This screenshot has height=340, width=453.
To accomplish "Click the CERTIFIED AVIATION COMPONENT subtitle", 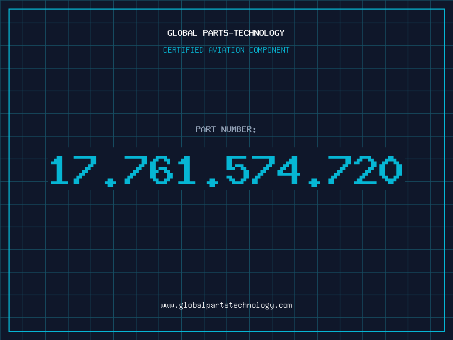I will tap(226, 50).
